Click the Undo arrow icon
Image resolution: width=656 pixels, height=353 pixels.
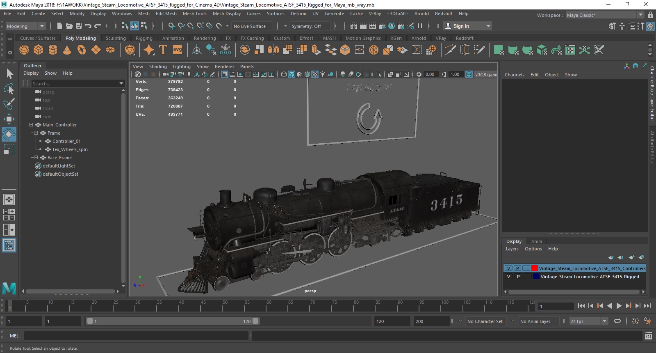[88, 26]
